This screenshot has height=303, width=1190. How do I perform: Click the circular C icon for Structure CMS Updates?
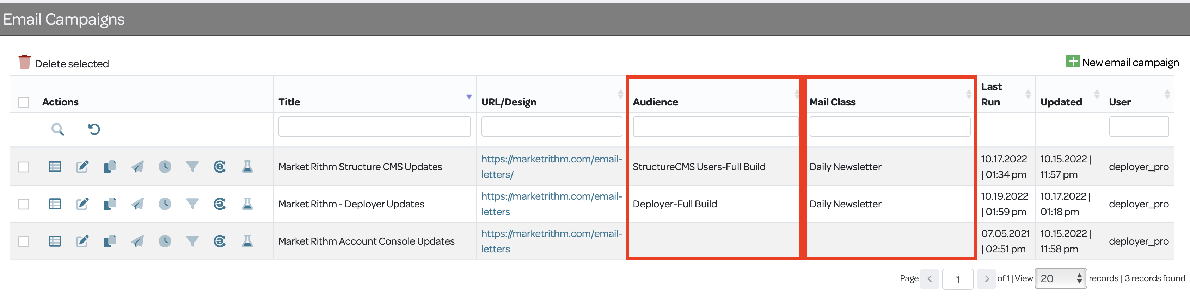(x=220, y=167)
